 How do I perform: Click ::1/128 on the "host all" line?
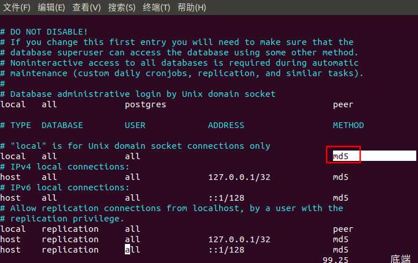pyautogui.click(x=226, y=198)
